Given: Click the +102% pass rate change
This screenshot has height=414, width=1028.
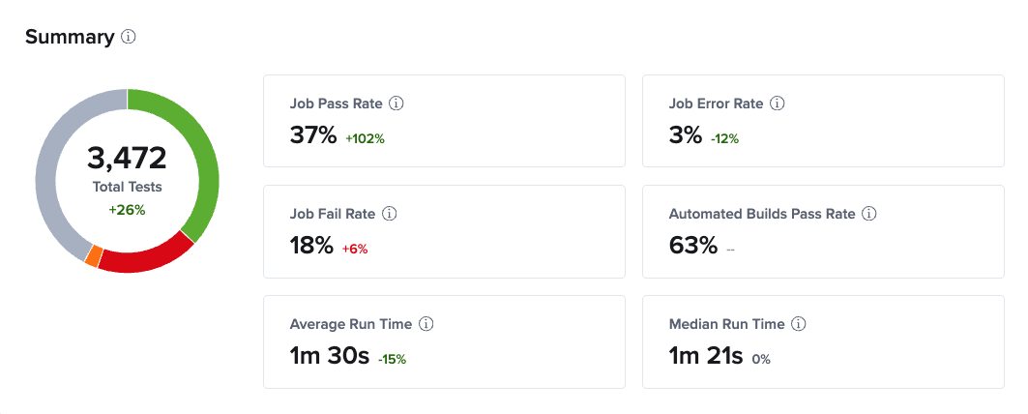Looking at the screenshot, I should click(366, 139).
